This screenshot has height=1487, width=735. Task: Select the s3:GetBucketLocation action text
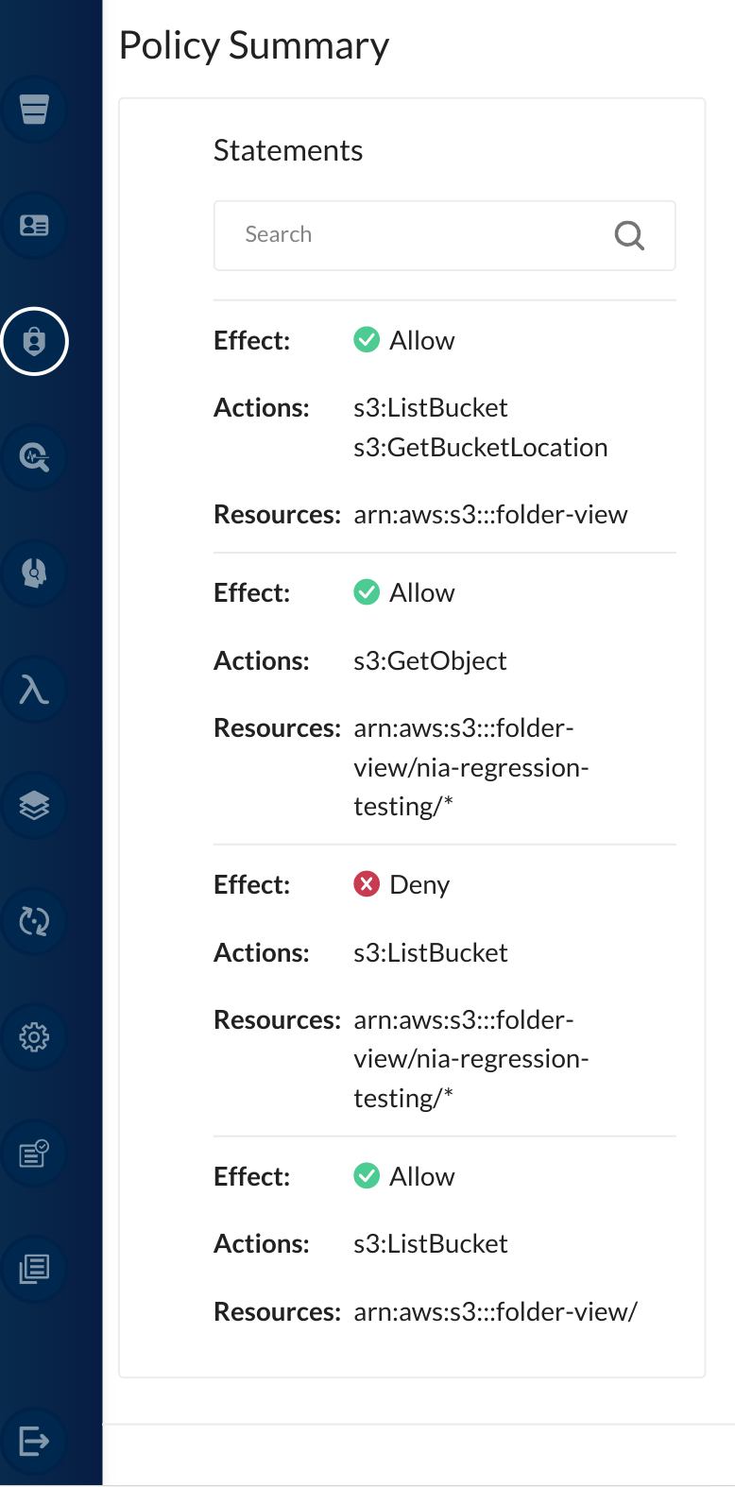click(481, 448)
